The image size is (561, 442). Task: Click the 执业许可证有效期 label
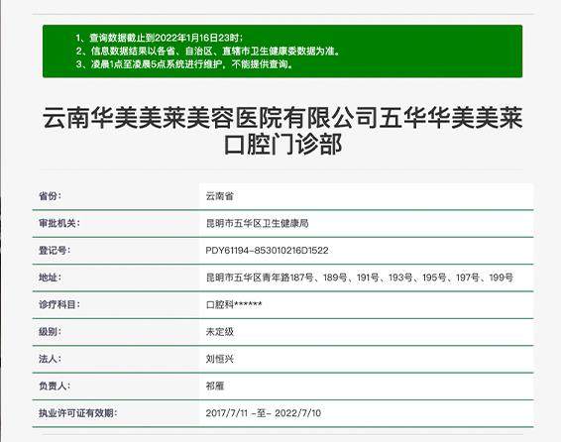point(78,413)
